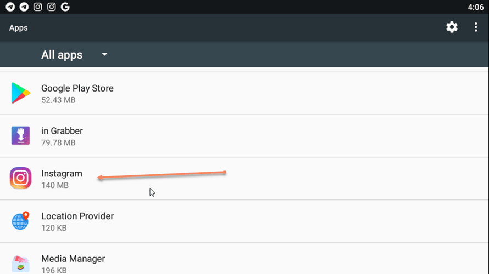Image resolution: width=489 pixels, height=274 pixels.
Task: Click the Apps title text
Action: 18,28
